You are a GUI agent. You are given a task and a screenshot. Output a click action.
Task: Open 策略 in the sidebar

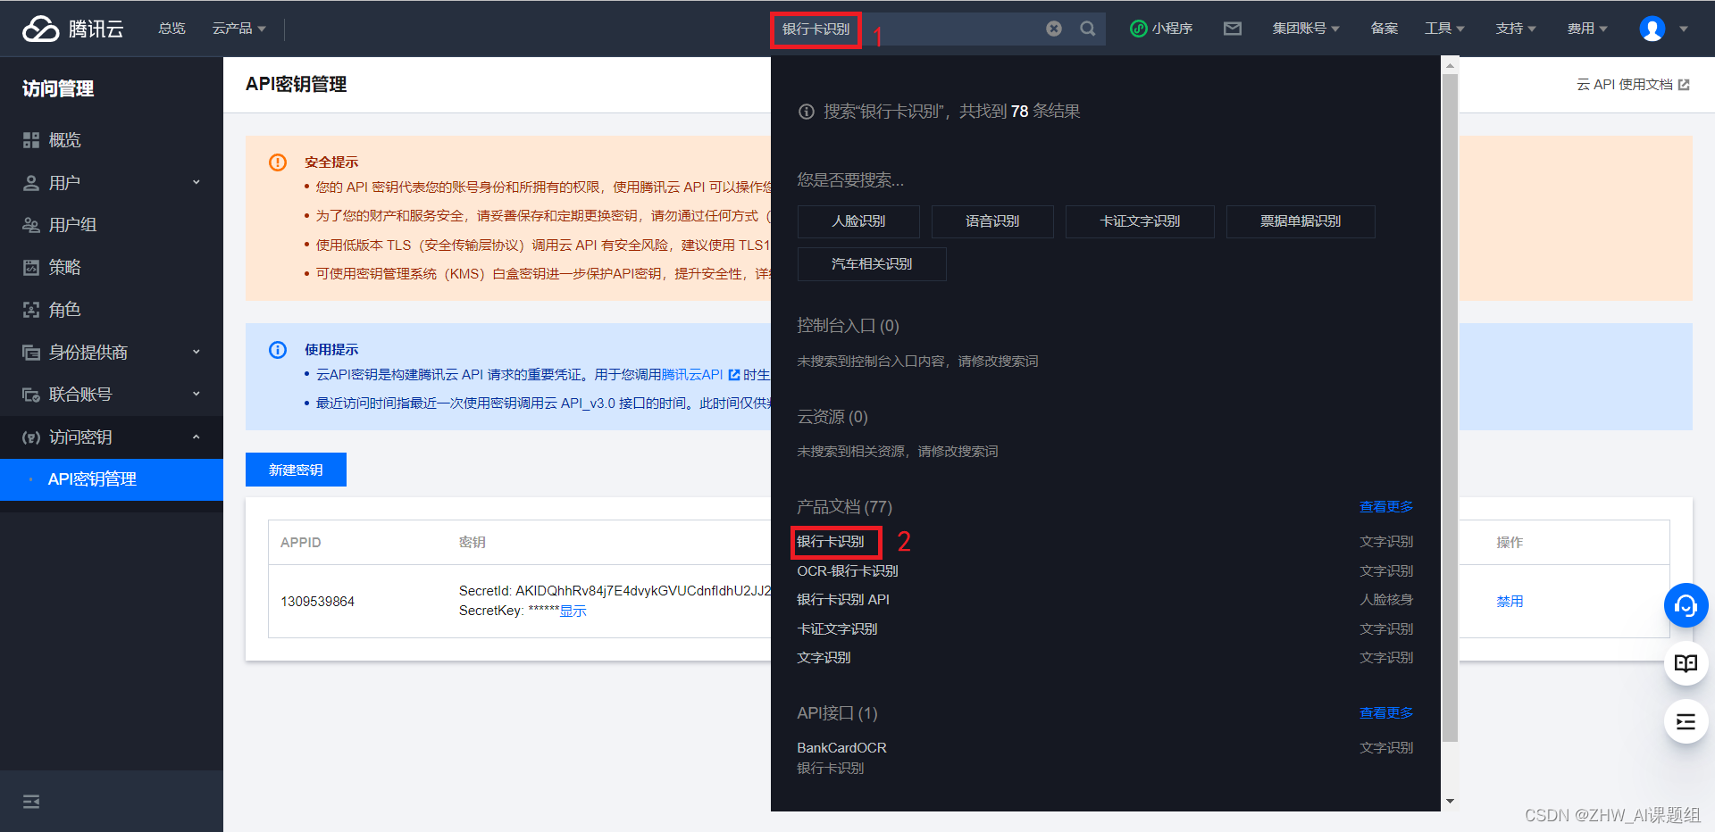tap(112, 267)
